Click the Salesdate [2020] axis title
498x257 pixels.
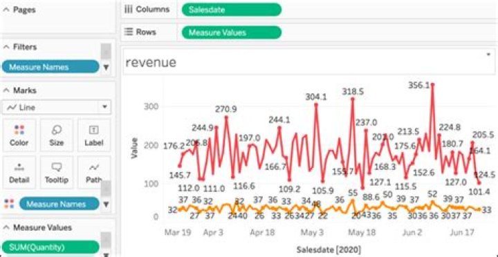click(x=329, y=249)
